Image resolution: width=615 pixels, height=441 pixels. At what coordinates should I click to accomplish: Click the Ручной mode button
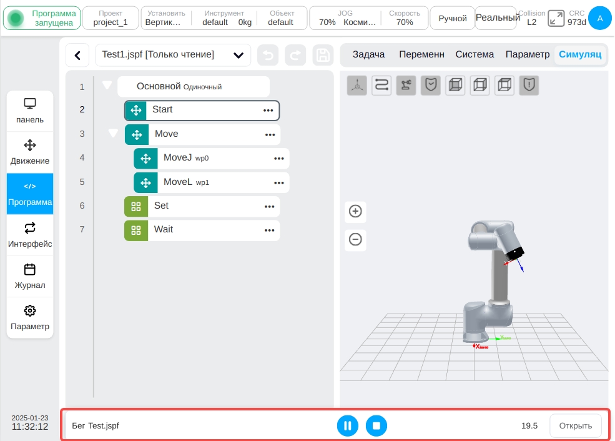[452, 18]
